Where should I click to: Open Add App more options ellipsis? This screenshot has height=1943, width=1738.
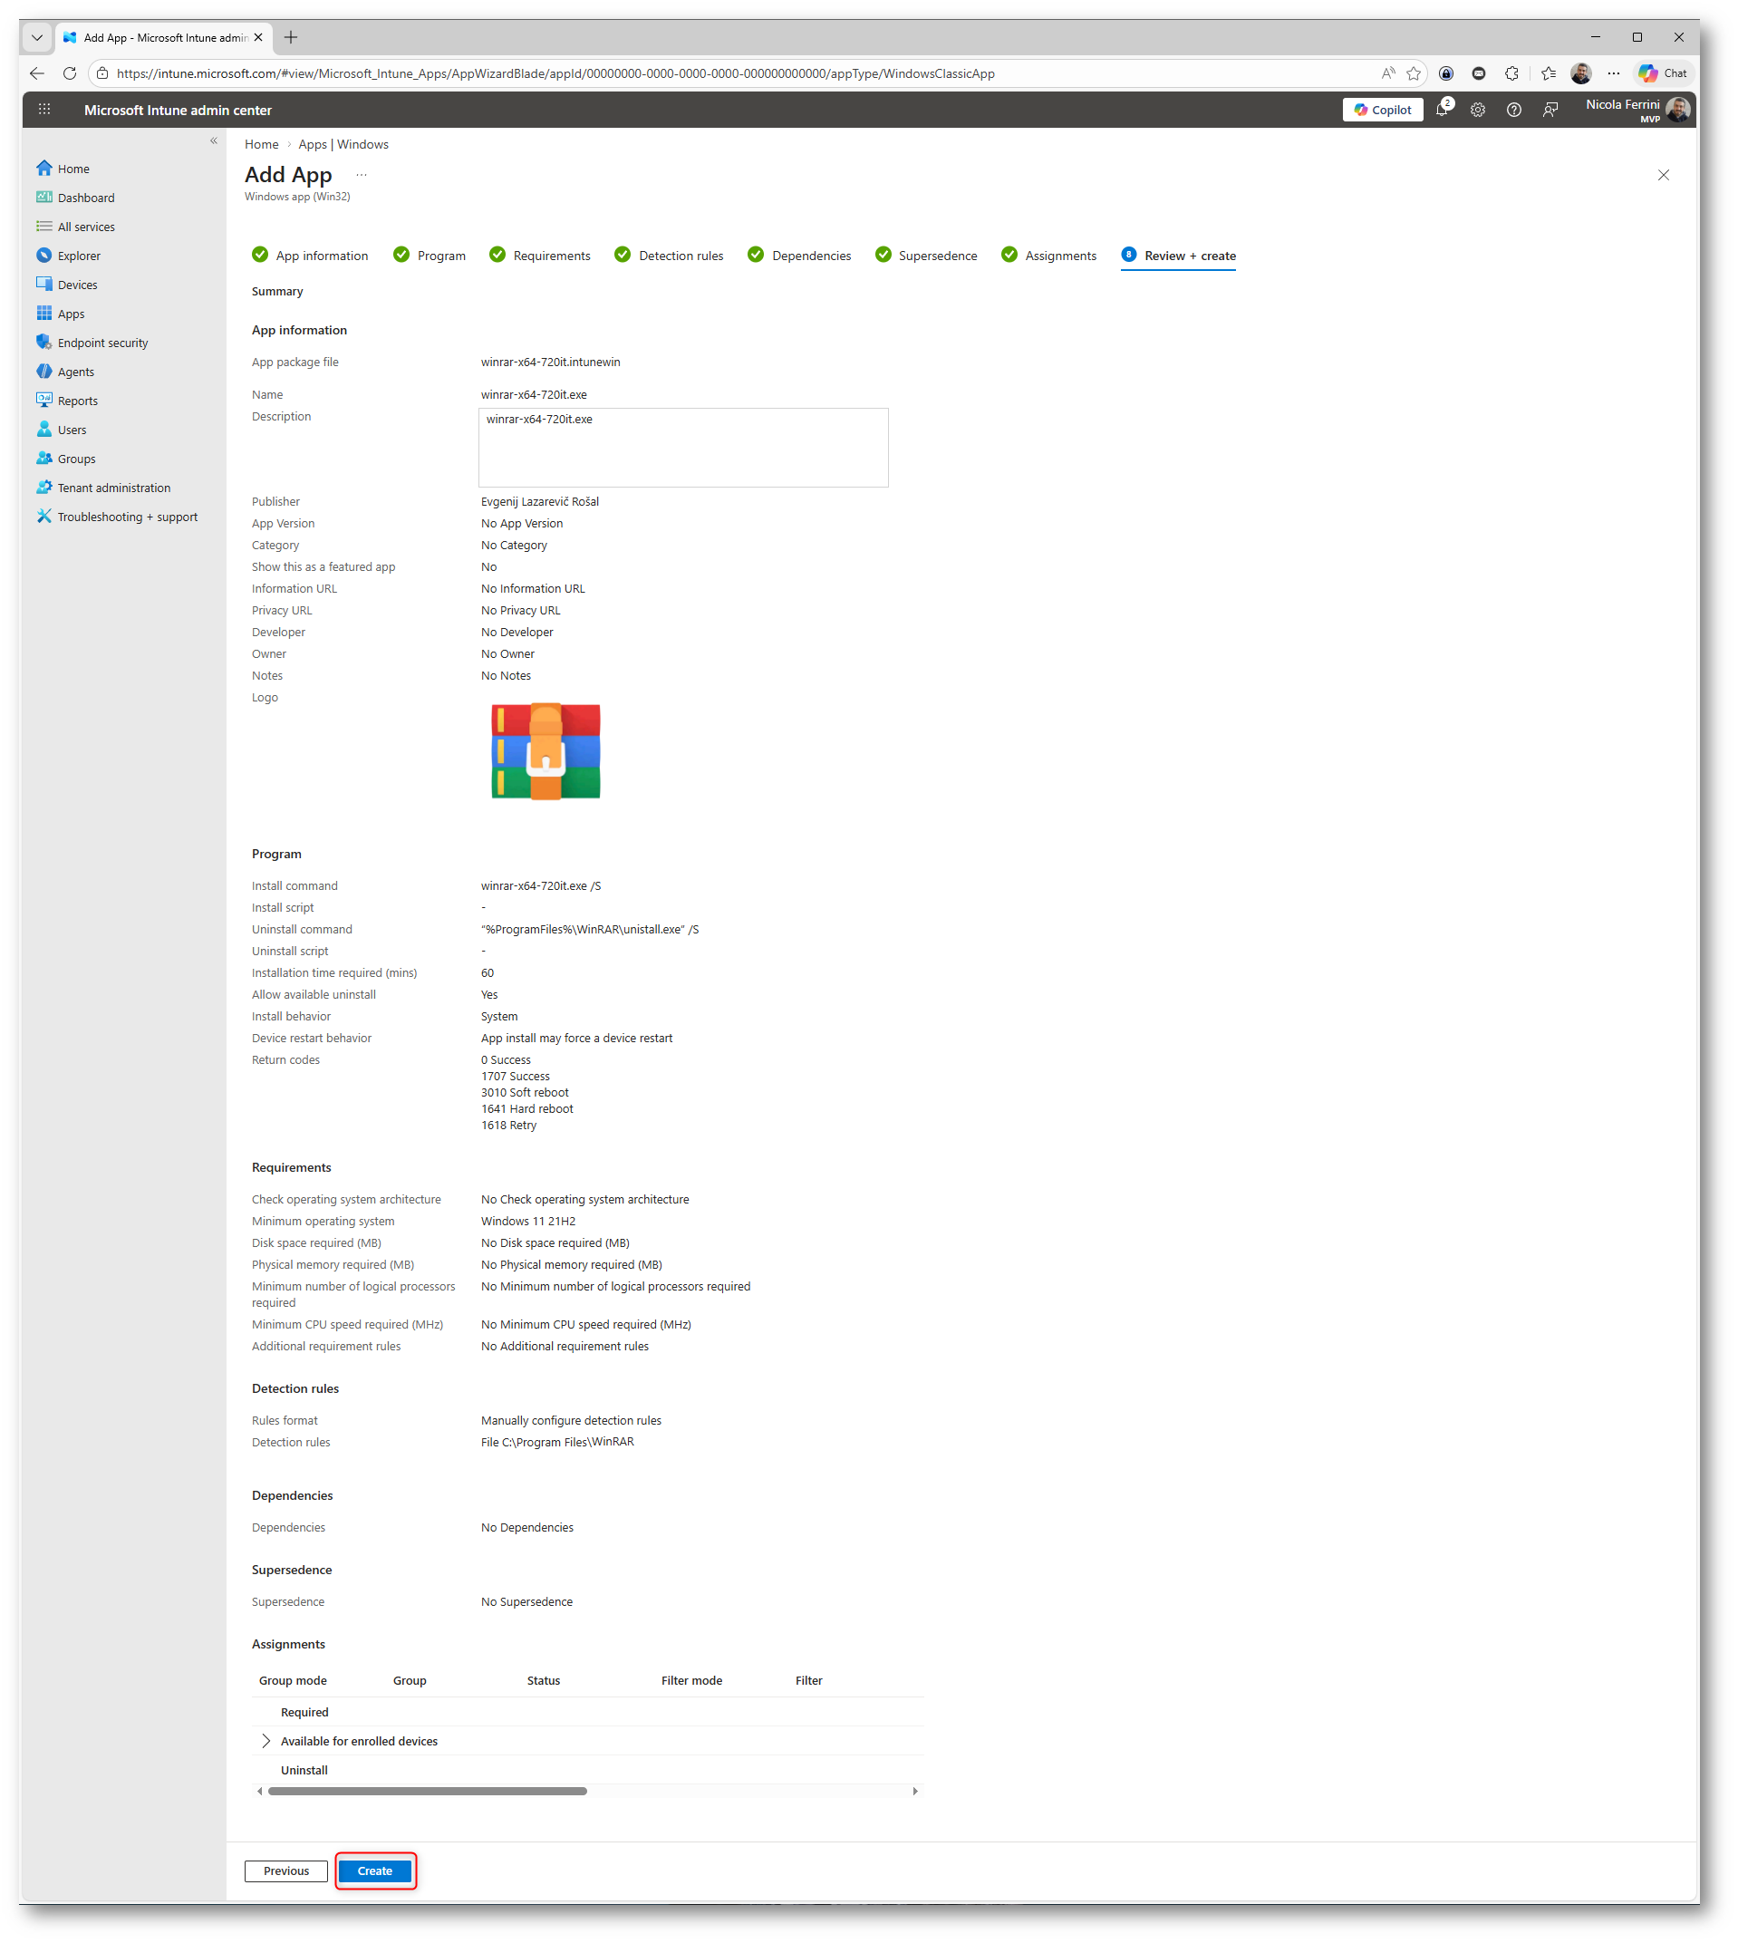click(361, 175)
